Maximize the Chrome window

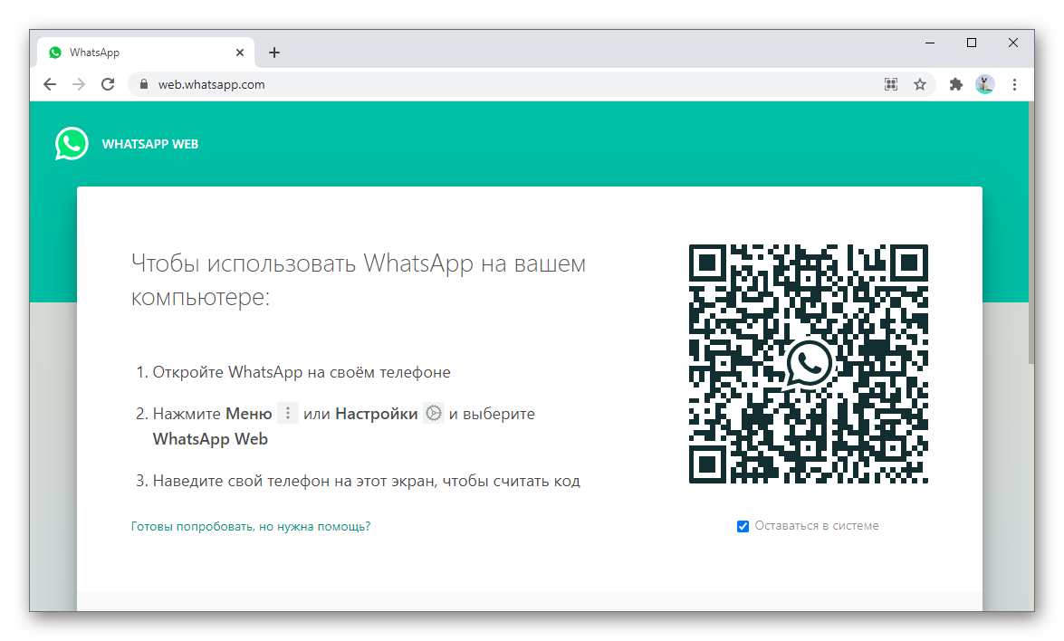click(971, 43)
